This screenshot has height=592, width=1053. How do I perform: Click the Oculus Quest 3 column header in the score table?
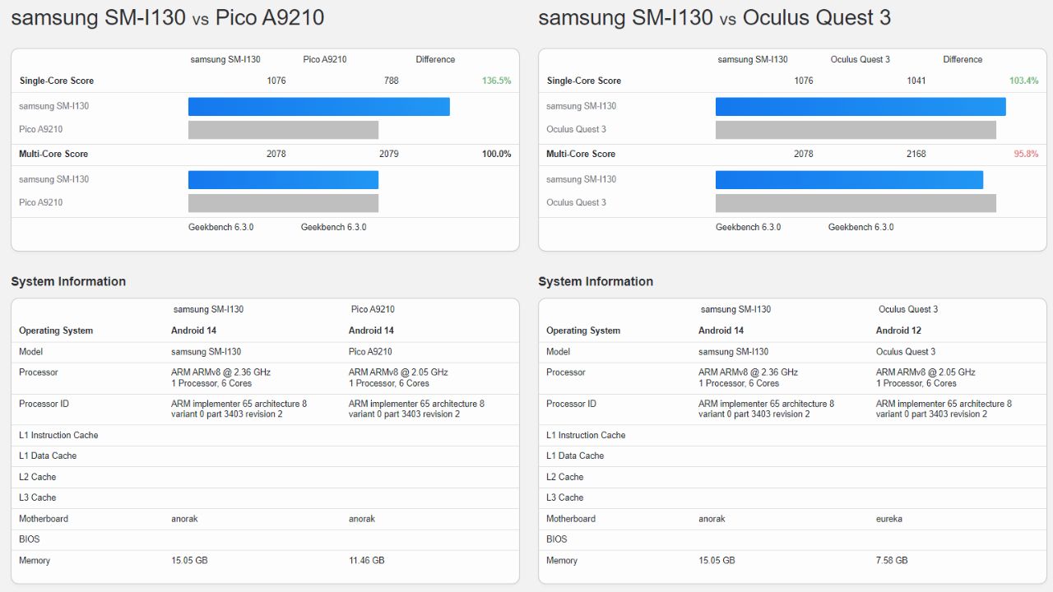(x=860, y=59)
